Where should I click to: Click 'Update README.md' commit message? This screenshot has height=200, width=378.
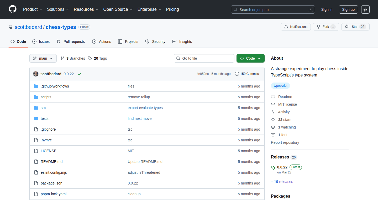[x=145, y=162]
